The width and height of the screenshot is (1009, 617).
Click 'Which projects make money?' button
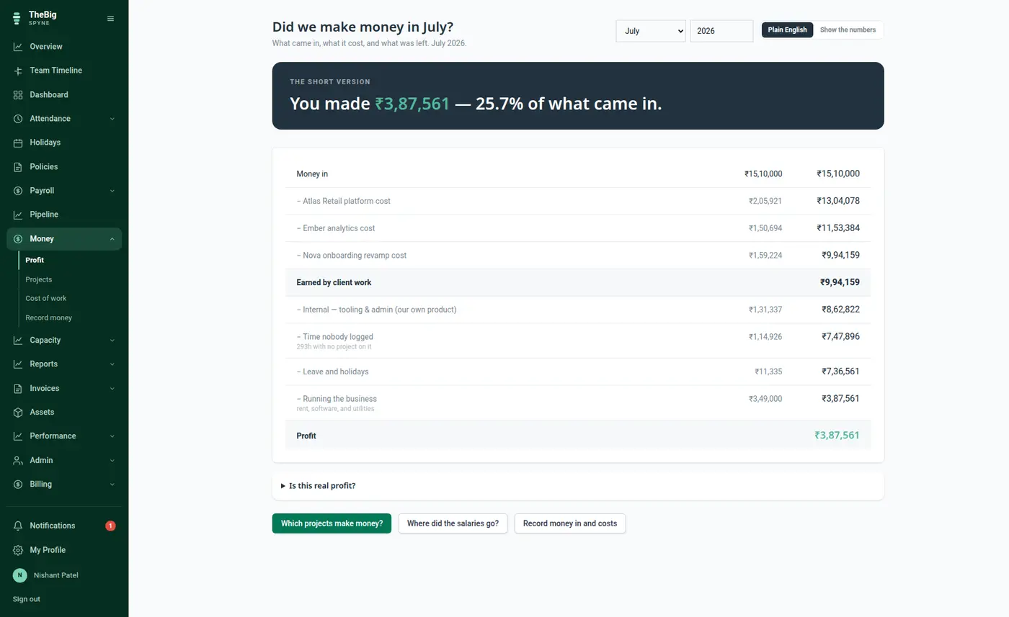pos(332,523)
